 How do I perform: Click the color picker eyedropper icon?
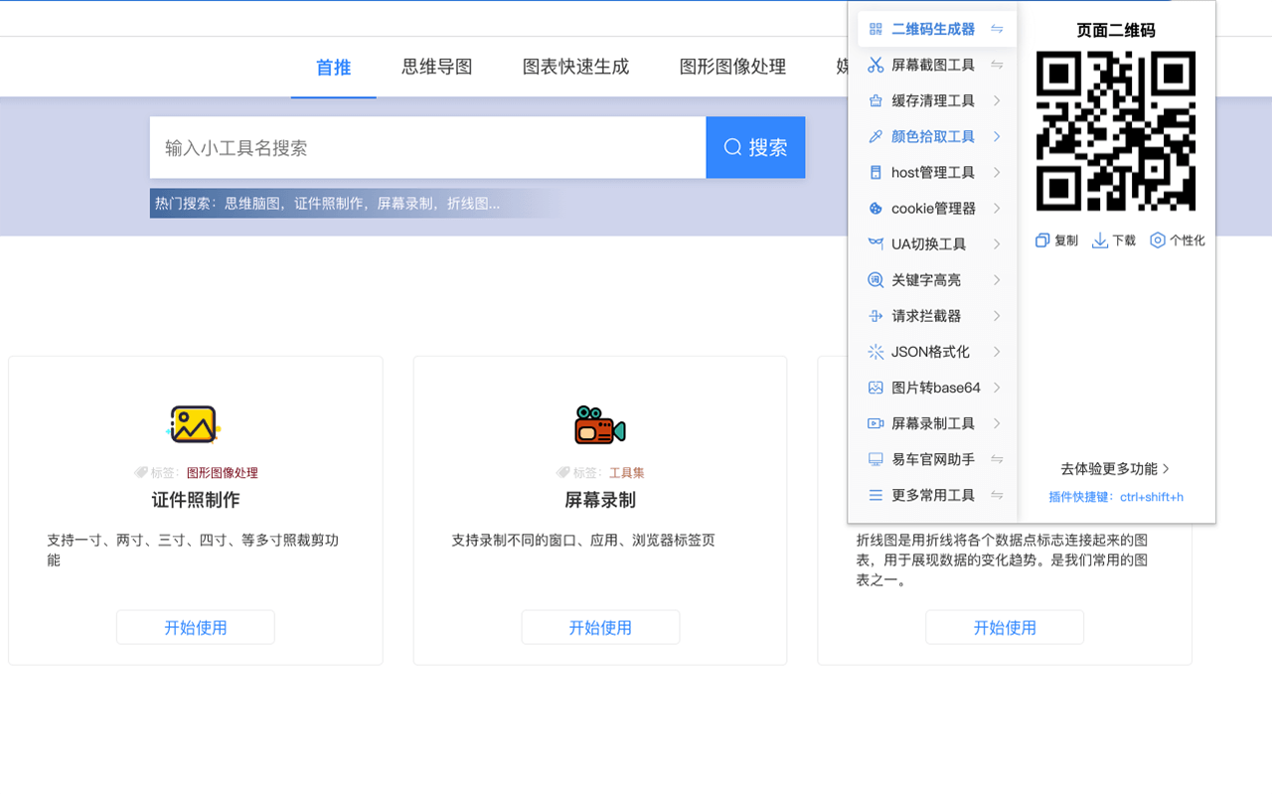tap(875, 136)
